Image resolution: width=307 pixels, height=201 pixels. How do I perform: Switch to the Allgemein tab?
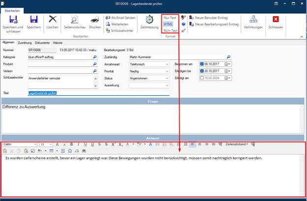pyautogui.click(x=8, y=42)
